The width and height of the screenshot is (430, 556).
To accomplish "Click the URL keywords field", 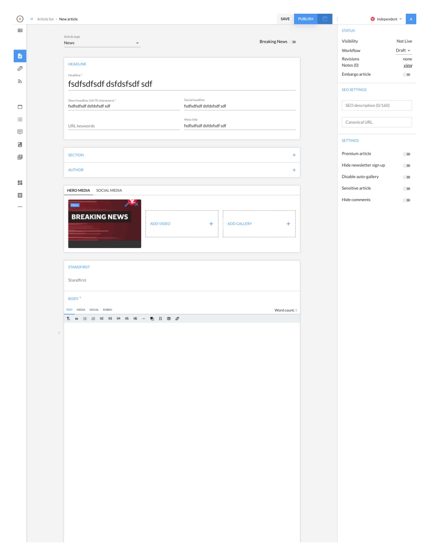I will (x=124, y=126).
